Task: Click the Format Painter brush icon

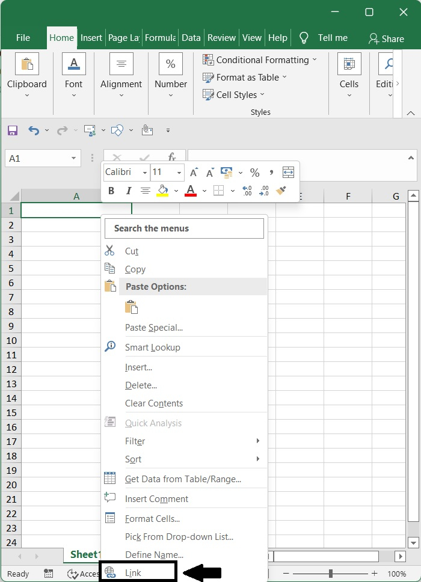Action: pos(281,191)
